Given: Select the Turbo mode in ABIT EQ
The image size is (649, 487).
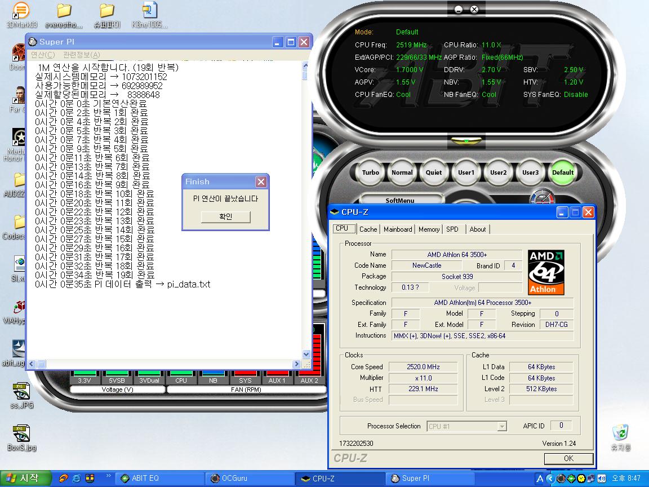Looking at the screenshot, I should 371,172.
